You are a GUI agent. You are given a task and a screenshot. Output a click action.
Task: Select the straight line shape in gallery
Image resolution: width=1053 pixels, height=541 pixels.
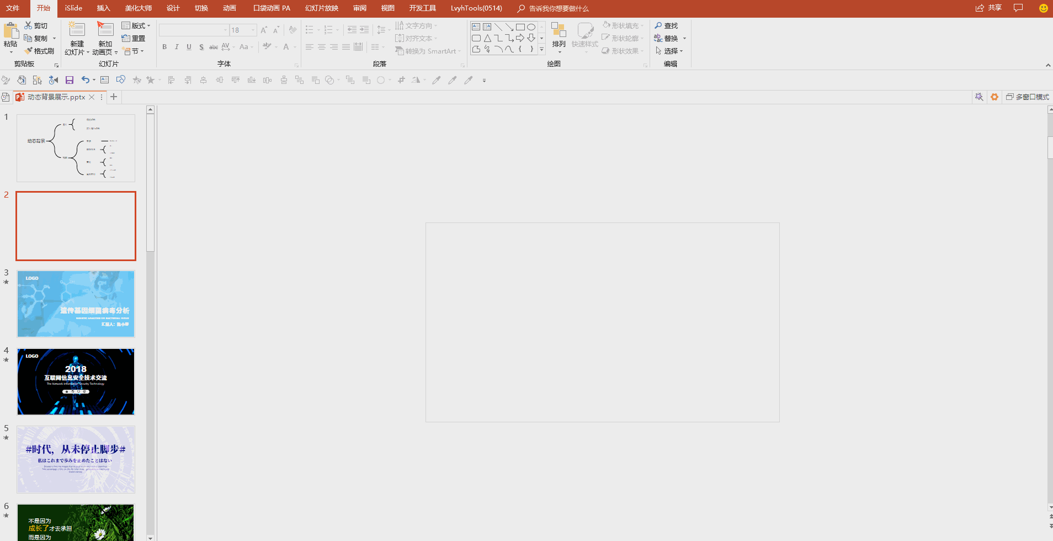click(498, 26)
